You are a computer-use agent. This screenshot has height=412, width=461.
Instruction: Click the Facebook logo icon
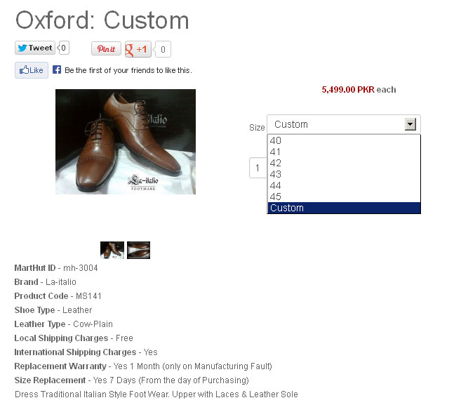57,69
